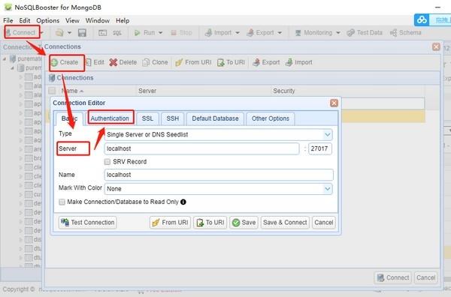
Task: Click the From URI button in Connection Editor footer
Action: pos(170,223)
